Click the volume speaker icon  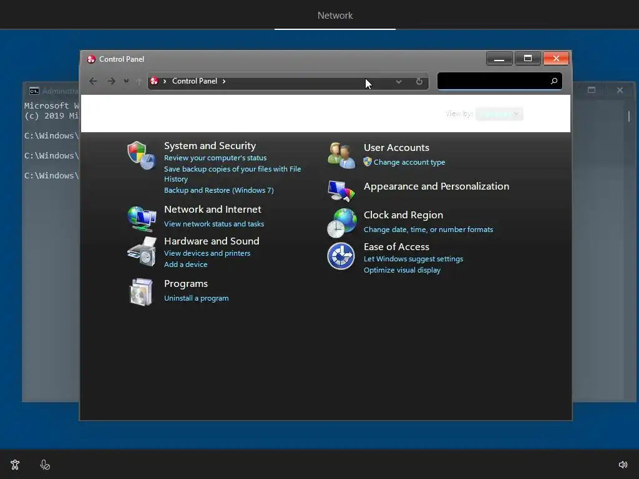click(623, 465)
